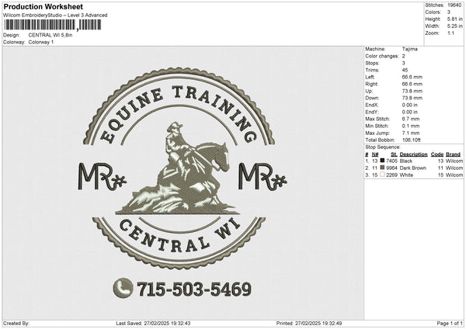
Task: Click the embroidered horse and rider design
Action: pos(178,168)
